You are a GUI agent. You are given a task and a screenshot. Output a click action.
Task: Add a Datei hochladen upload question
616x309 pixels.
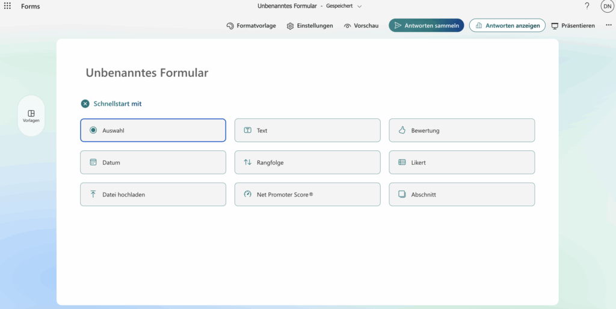pyautogui.click(x=153, y=194)
